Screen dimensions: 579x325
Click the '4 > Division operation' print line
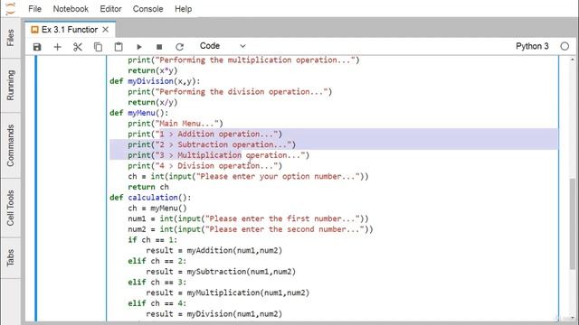pyautogui.click(x=205, y=166)
